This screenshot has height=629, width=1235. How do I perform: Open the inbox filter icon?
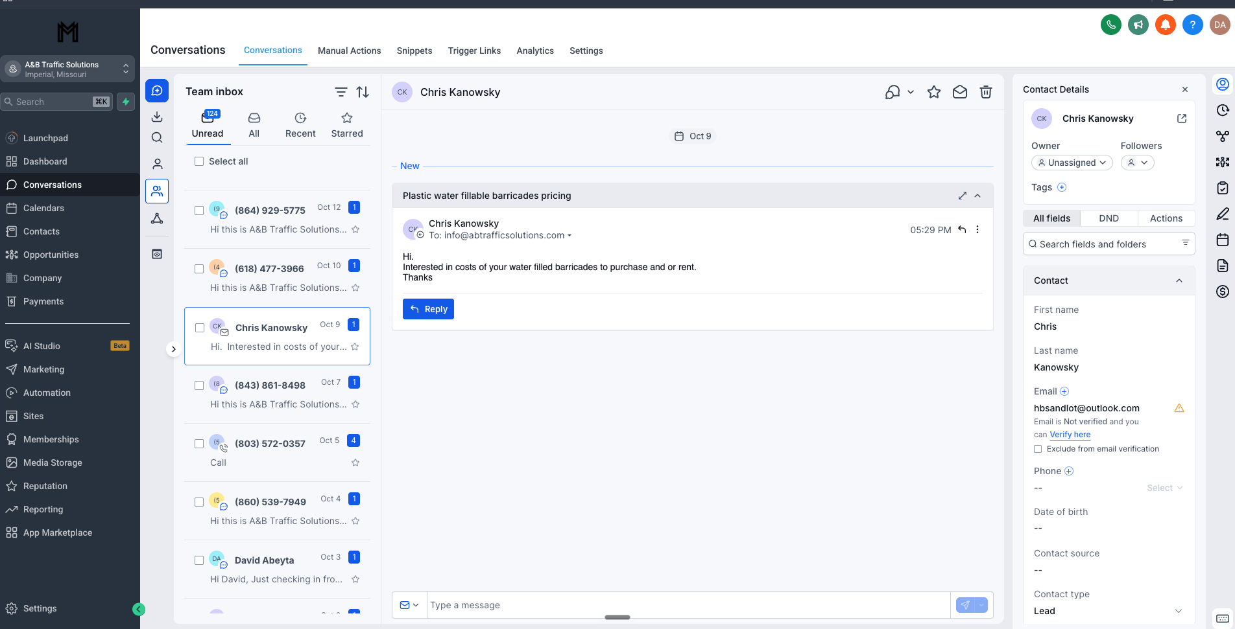click(341, 92)
